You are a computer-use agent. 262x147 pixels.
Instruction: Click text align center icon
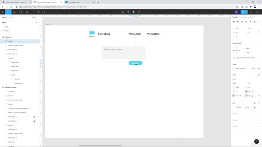click(237, 96)
